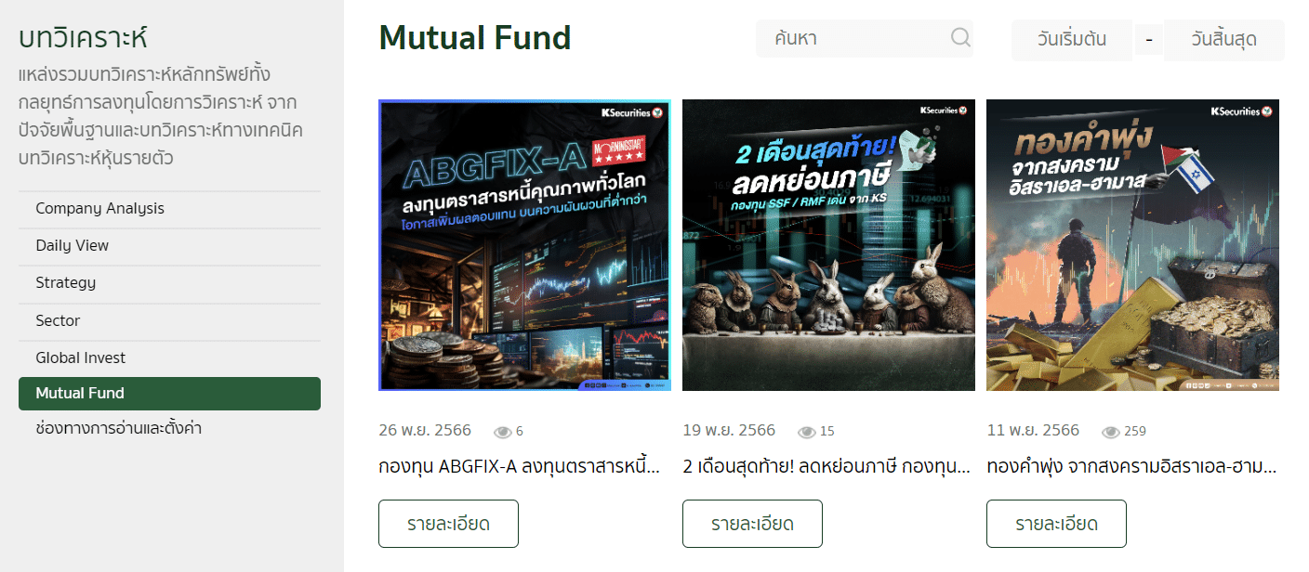Screen dimensions: 1309x572
Task: Click รายละเอียด button for ABGFIX-A article
Action: (x=448, y=524)
